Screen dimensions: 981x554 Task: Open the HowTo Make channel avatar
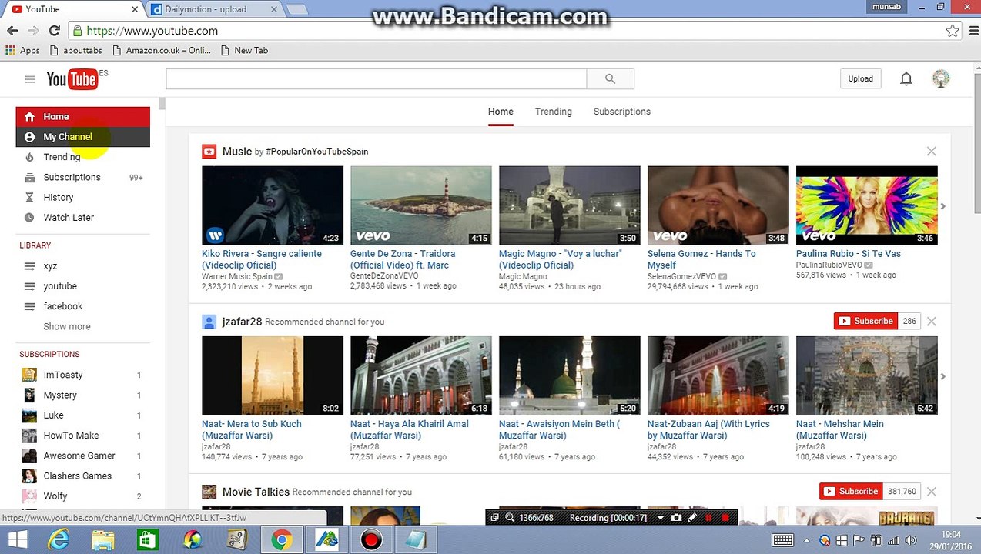(29, 436)
